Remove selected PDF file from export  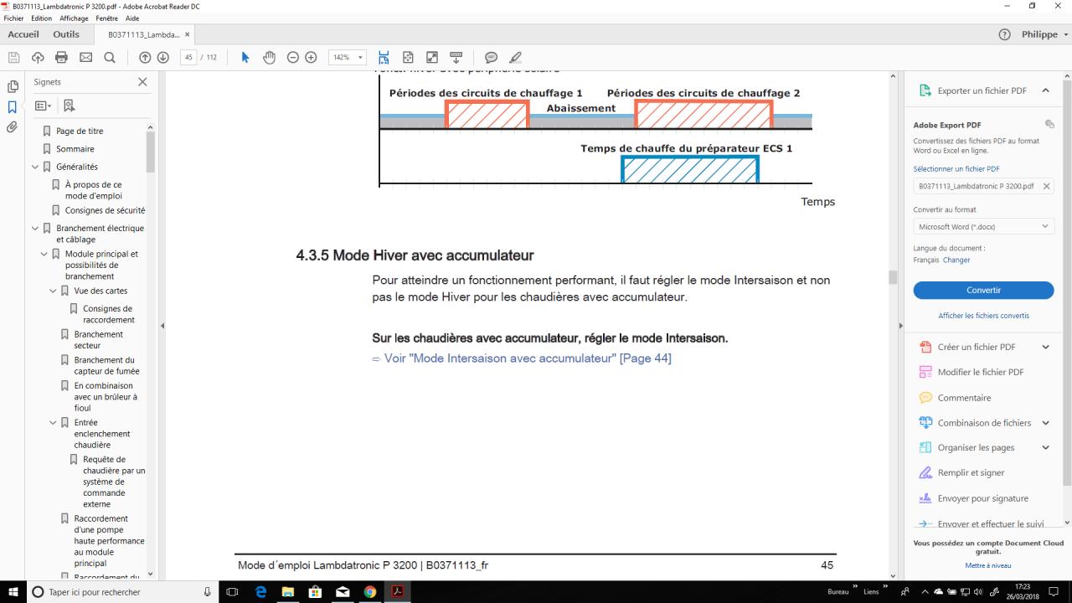[x=1046, y=186]
